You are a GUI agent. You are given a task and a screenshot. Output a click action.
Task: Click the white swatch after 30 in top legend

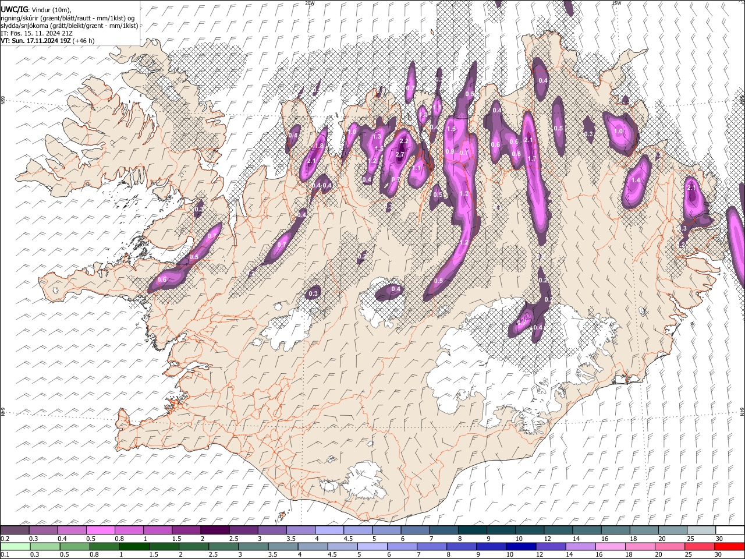[730, 530]
